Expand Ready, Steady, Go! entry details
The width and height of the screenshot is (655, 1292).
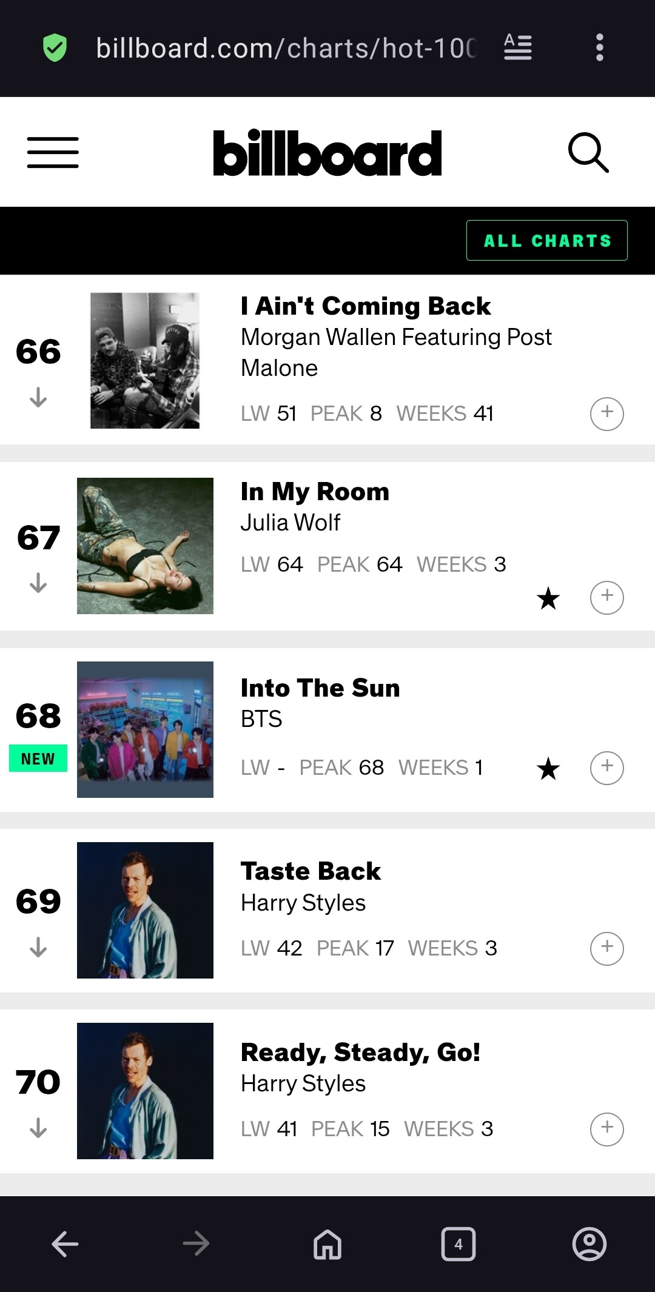point(606,1129)
